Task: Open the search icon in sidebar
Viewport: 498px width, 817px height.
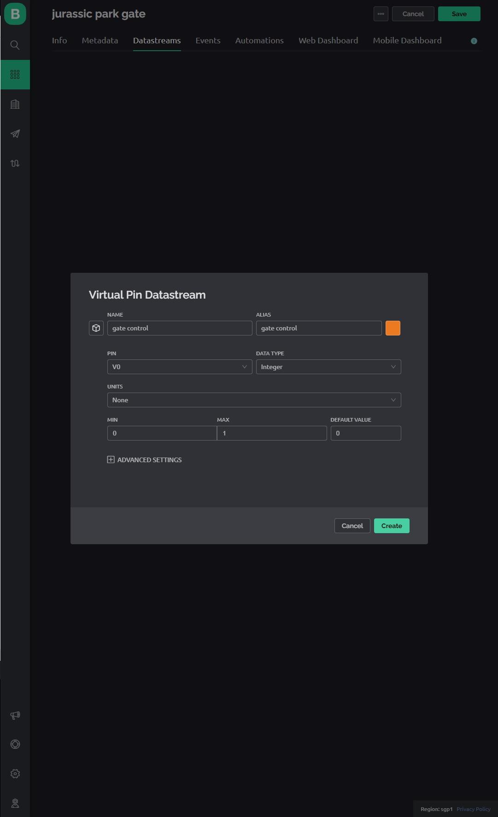Action: coord(15,45)
